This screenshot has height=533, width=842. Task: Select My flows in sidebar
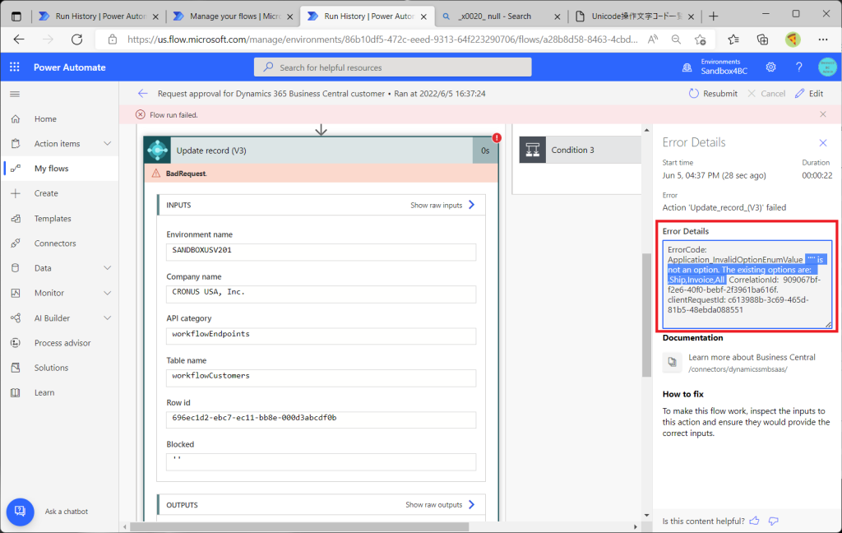pos(51,169)
